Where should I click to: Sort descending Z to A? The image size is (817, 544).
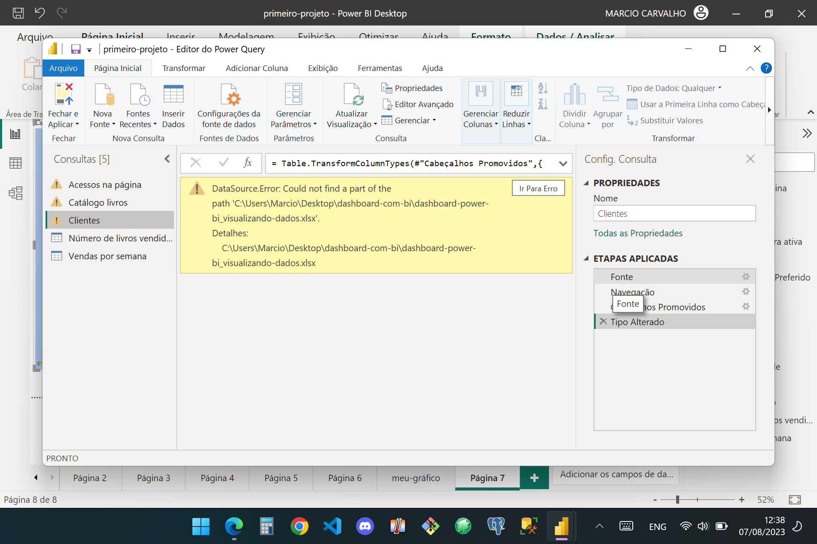[543, 104]
